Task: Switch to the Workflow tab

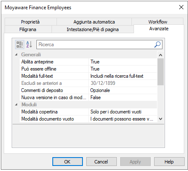Action: [158, 21]
